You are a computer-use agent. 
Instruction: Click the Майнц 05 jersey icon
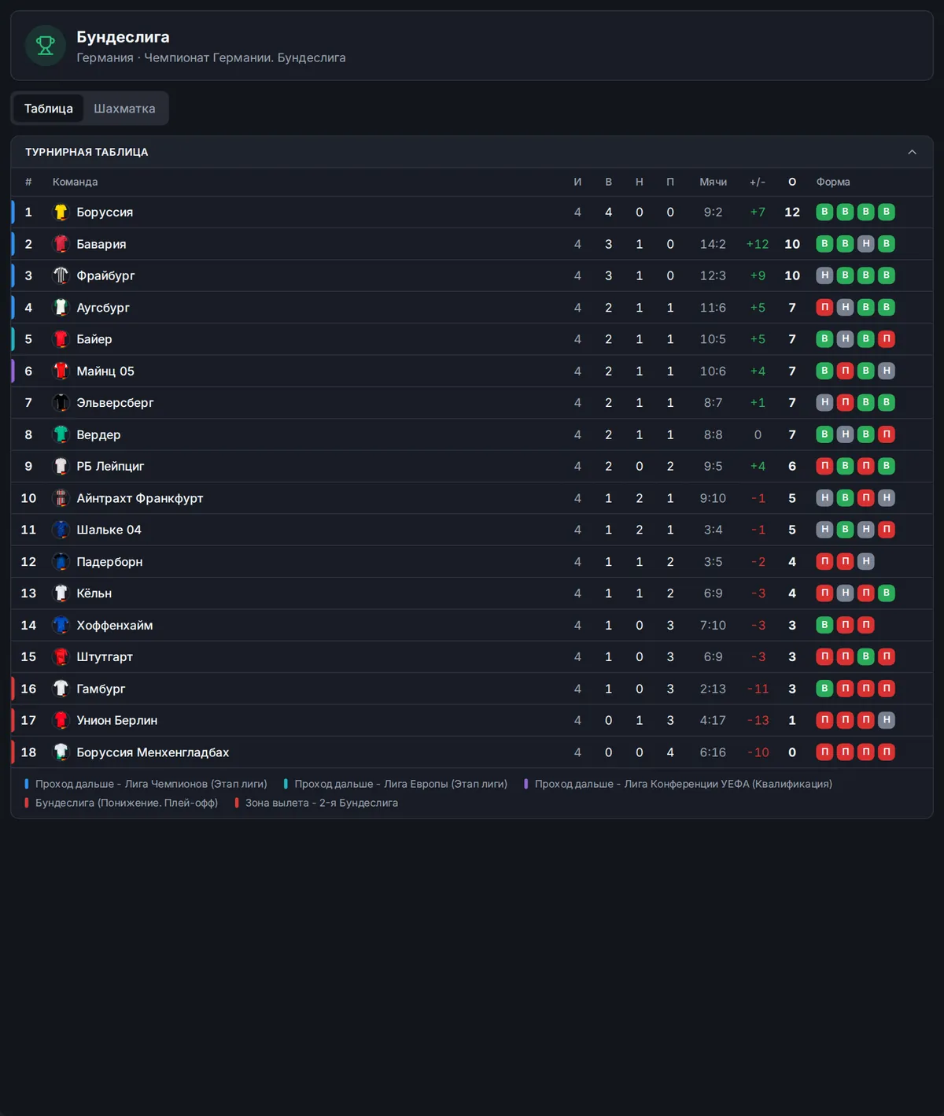tap(61, 371)
